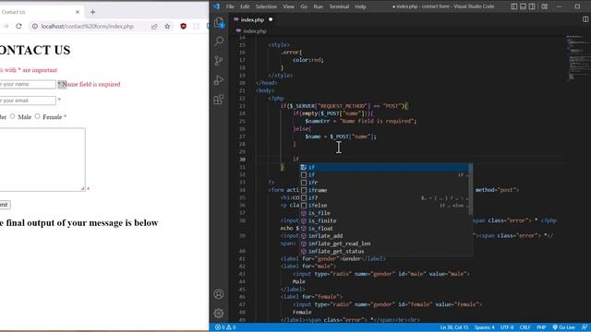Select the Female radio button

tap(37, 116)
